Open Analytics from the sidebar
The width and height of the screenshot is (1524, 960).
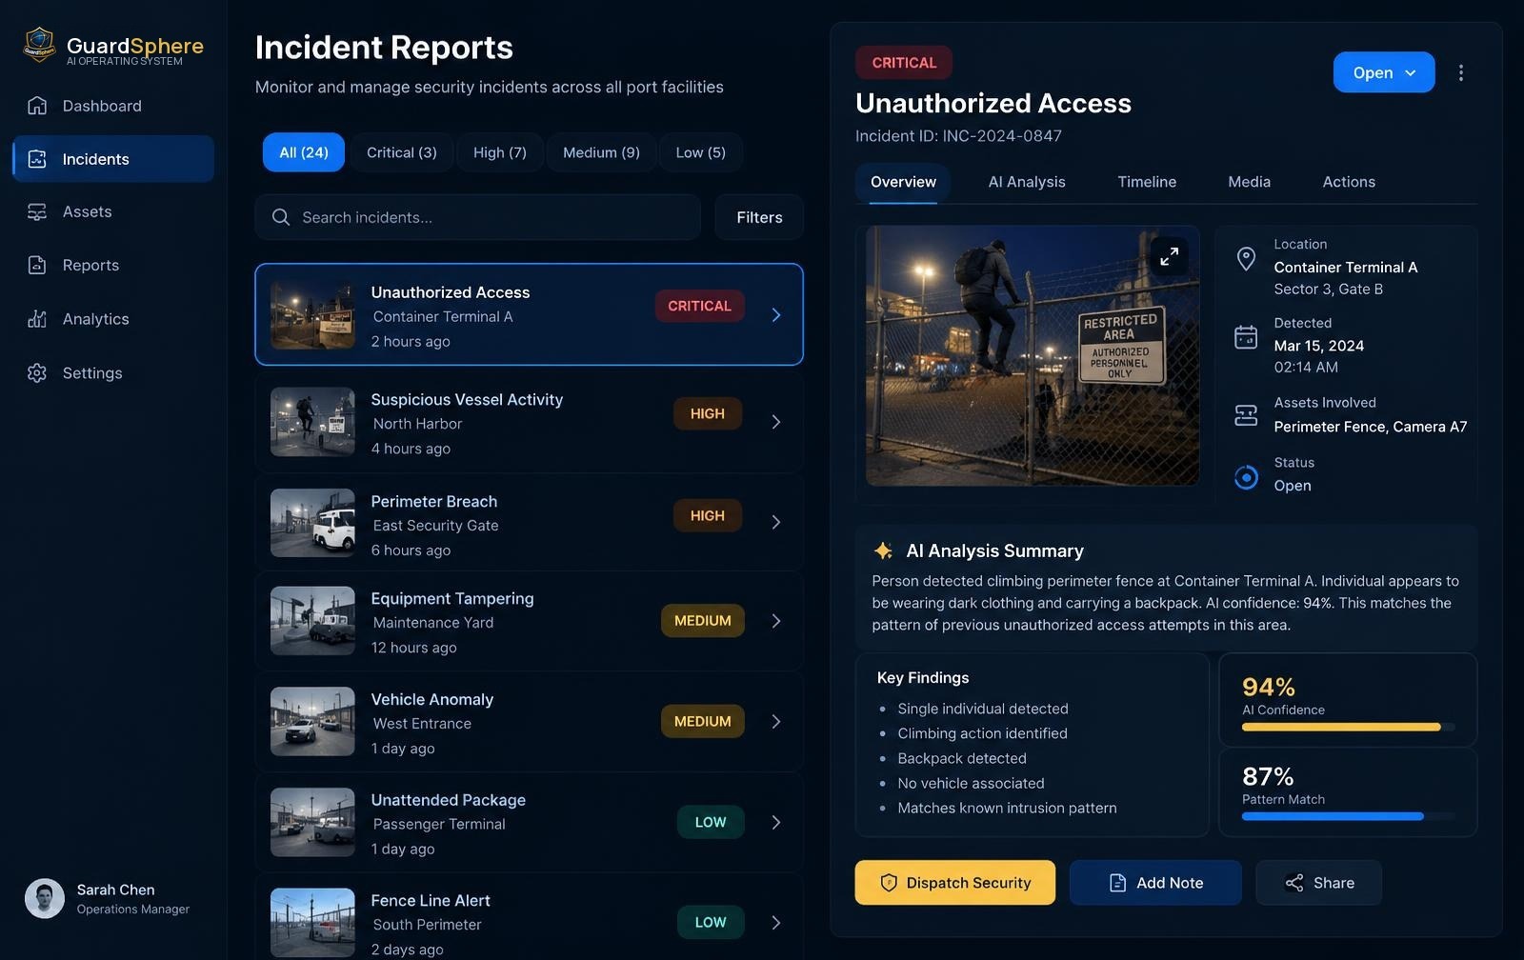[x=113, y=319]
